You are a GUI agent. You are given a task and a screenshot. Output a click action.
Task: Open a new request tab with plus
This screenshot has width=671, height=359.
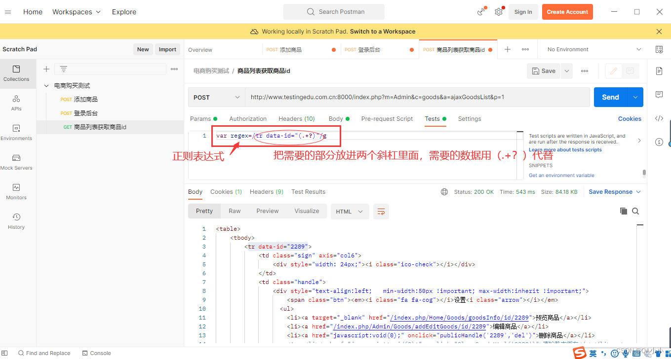[x=508, y=49]
